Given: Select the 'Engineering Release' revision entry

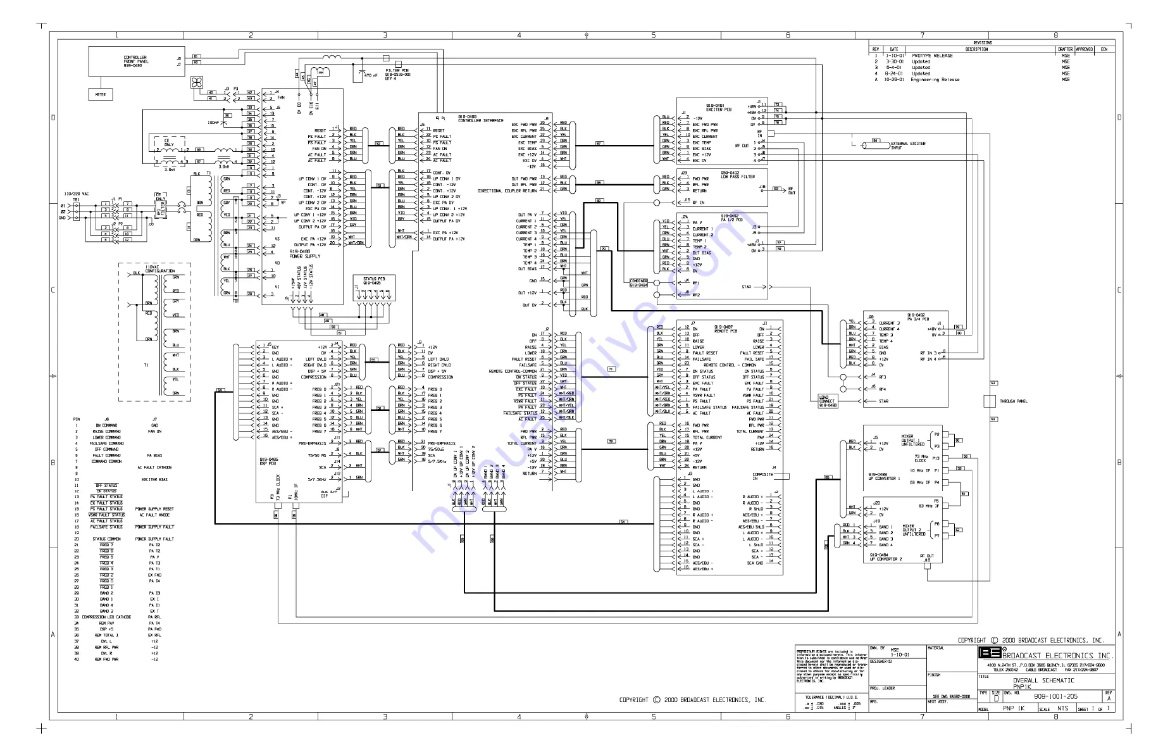Looking at the screenshot, I should point(935,80).
